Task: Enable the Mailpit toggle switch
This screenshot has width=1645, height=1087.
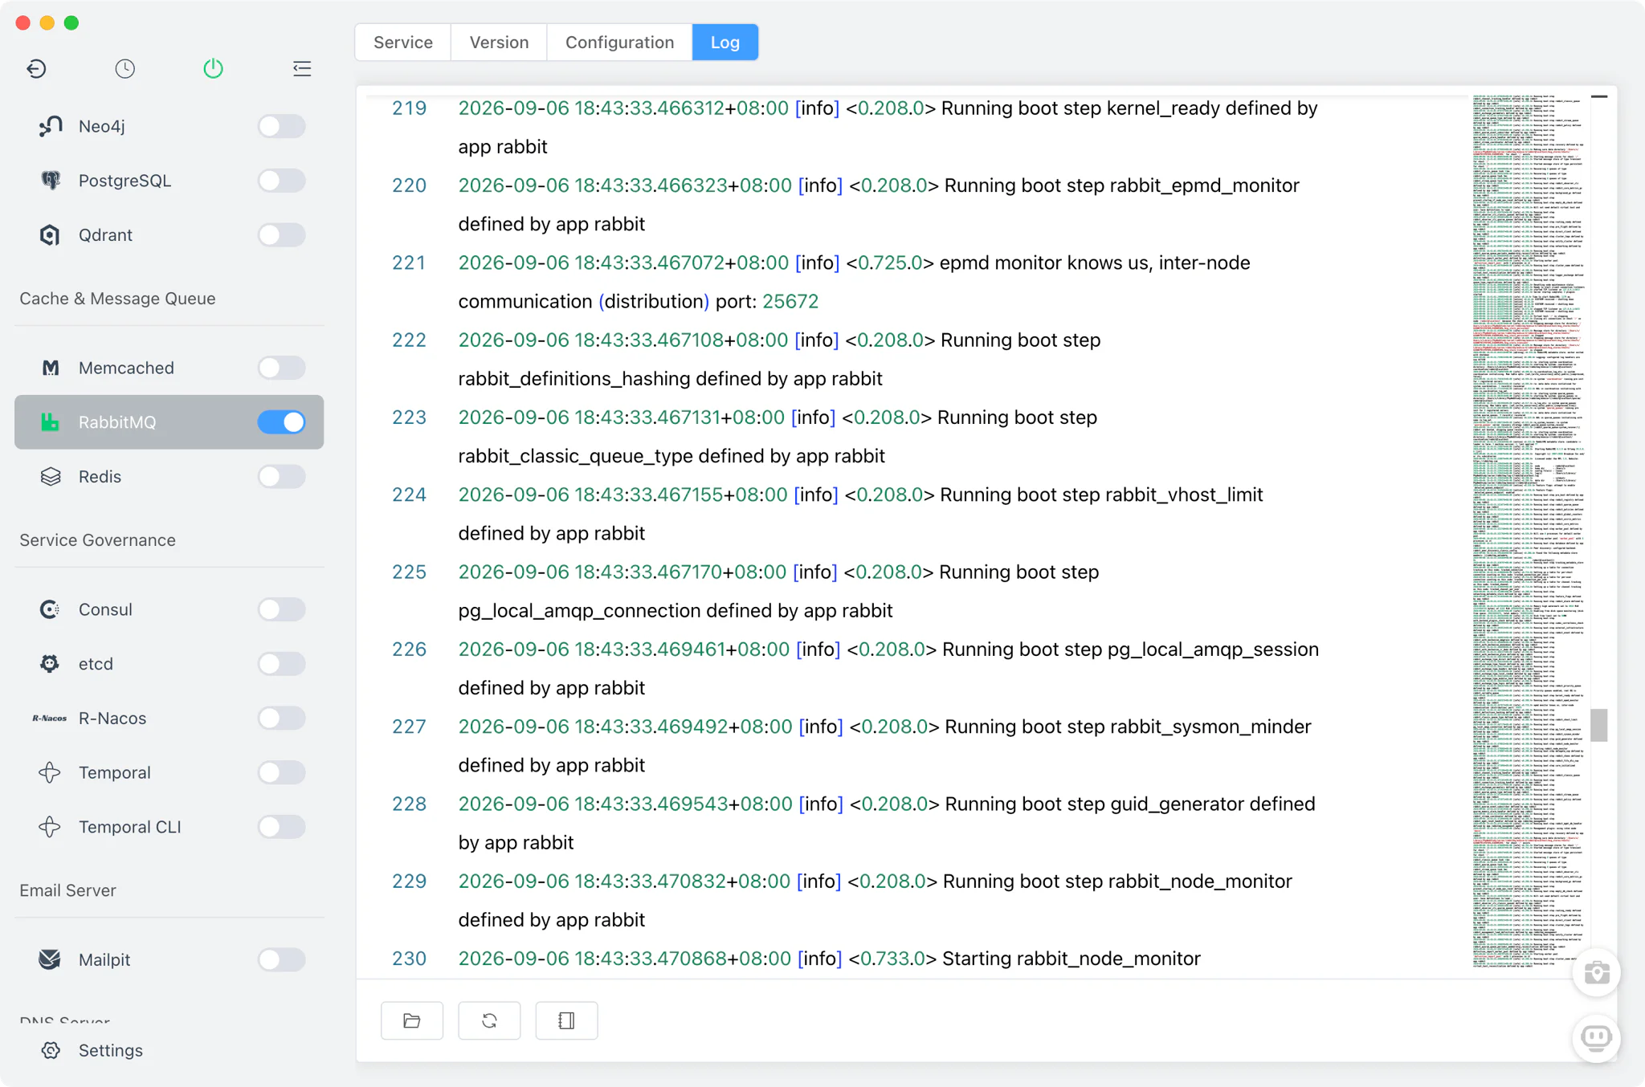Action: 282,959
